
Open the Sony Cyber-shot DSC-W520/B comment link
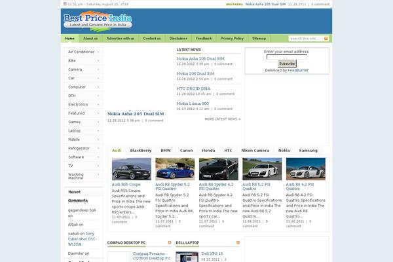click(83, 239)
